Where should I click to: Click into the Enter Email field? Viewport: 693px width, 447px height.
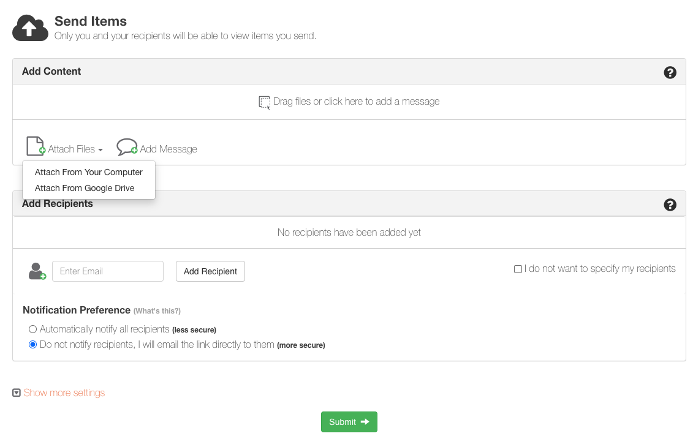point(108,271)
